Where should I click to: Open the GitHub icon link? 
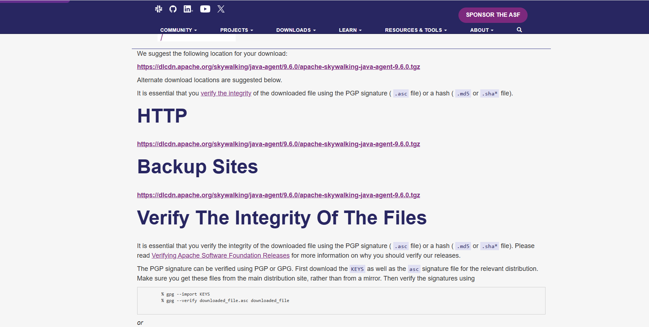click(173, 9)
